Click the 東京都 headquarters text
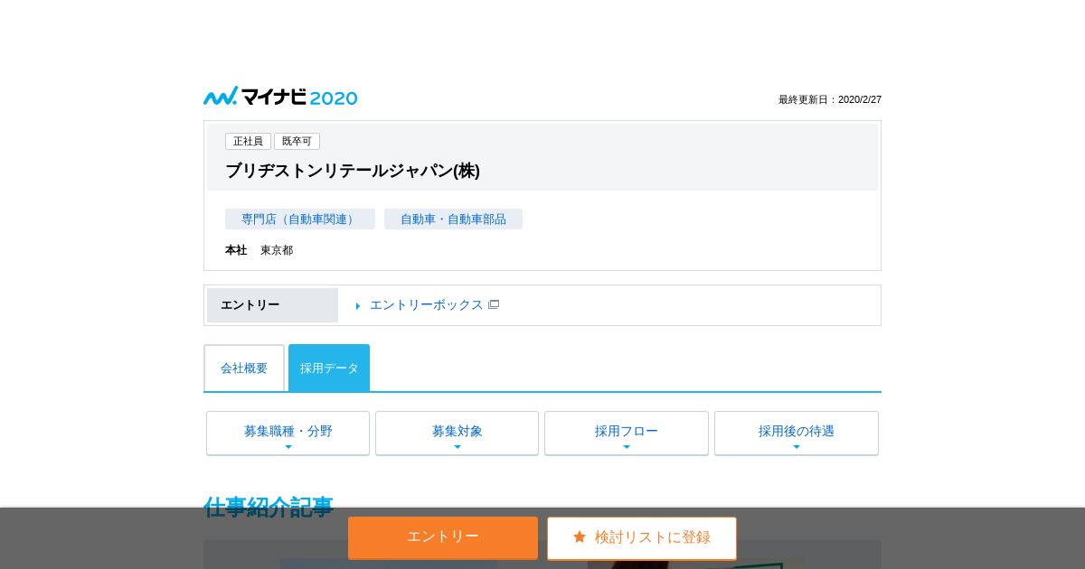This screenshot has height=569, width=1085. point(277,250)
